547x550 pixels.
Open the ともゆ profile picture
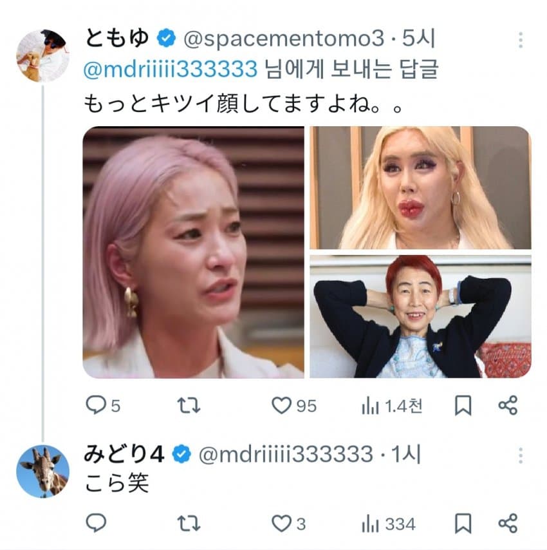coord(42,56)
